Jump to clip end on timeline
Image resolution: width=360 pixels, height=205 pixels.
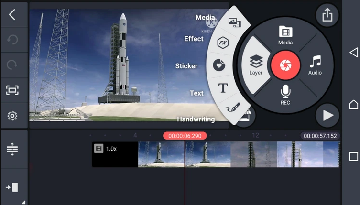click(x=12, y=187)
